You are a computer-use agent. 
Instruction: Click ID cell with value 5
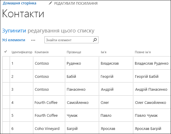coord(21,115)
